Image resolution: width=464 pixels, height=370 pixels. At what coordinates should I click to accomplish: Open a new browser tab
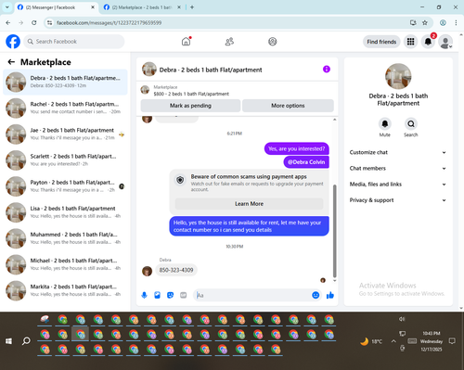[x=192, y=7]
